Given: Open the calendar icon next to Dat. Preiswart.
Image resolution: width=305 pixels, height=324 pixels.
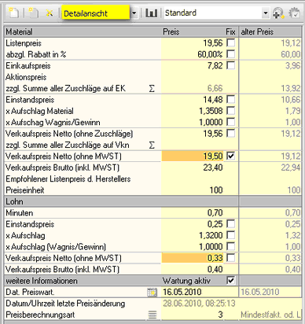Looking at the screenshot, I should click(152, 292).
